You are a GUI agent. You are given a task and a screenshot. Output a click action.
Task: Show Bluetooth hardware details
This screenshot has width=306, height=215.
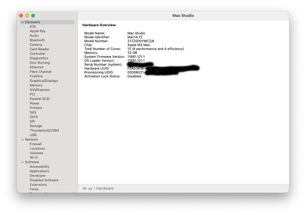pyautogui.click(x=37, y=40)
